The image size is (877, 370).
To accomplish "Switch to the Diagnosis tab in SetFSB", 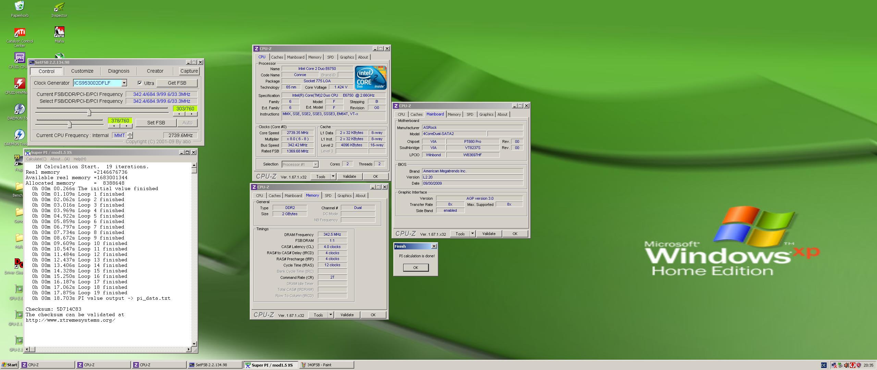I will click(119, 71).
